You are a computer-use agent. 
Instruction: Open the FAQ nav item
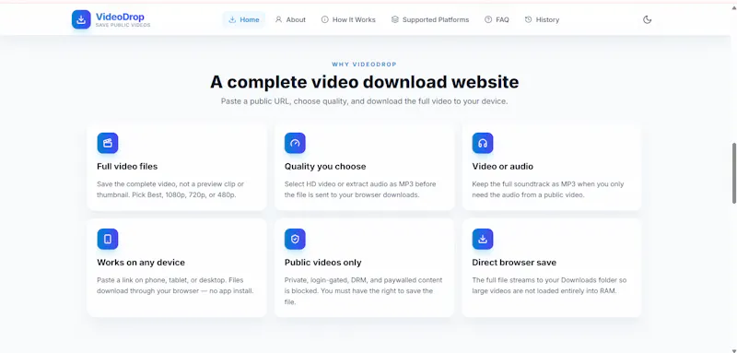click(x=497, y=19)
